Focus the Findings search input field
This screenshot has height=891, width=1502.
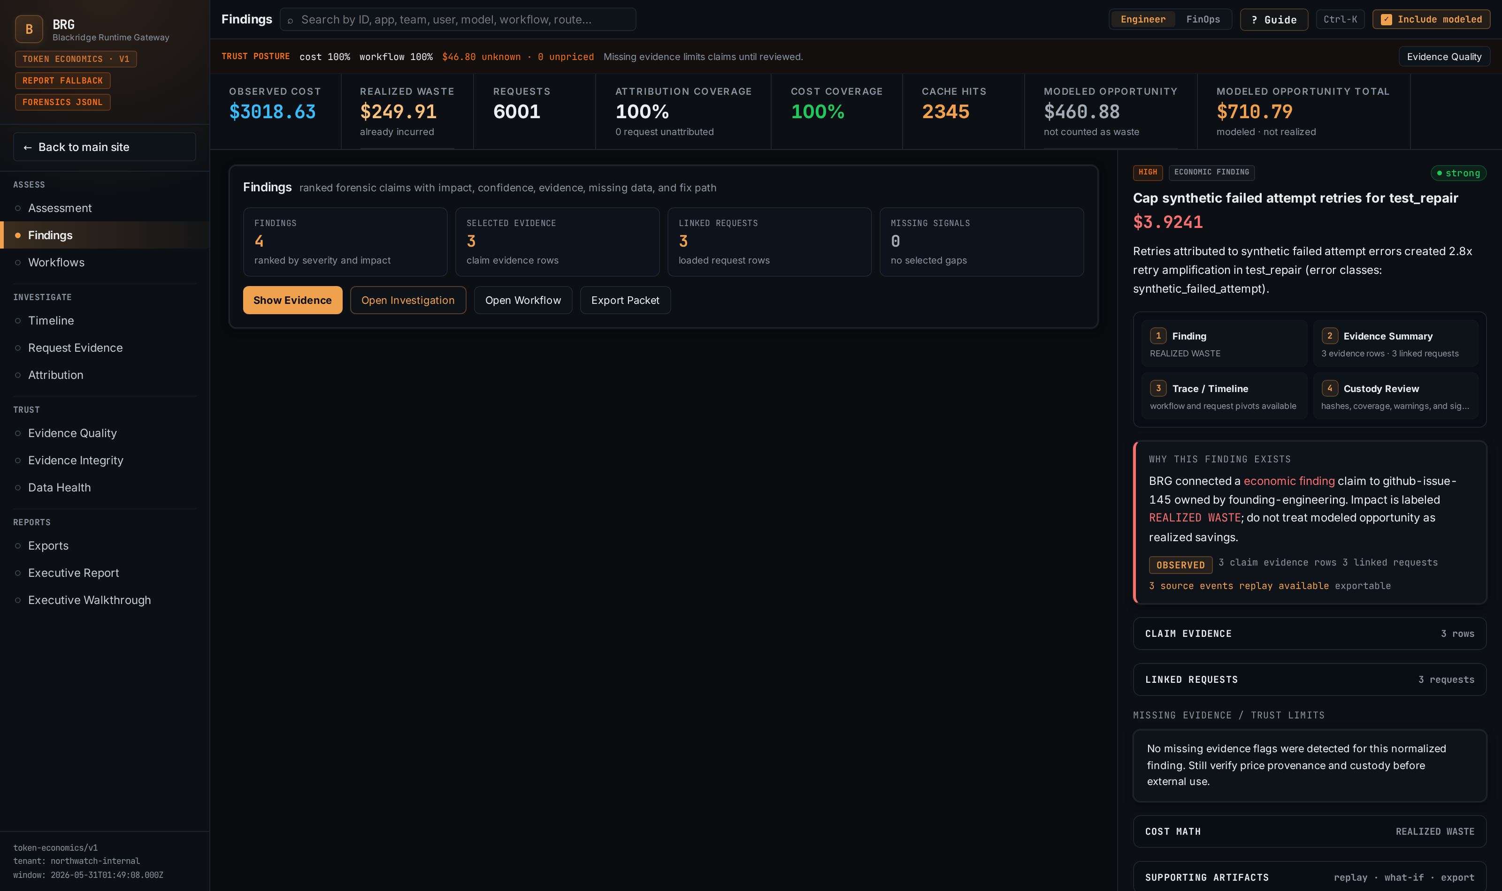[458, 20]
